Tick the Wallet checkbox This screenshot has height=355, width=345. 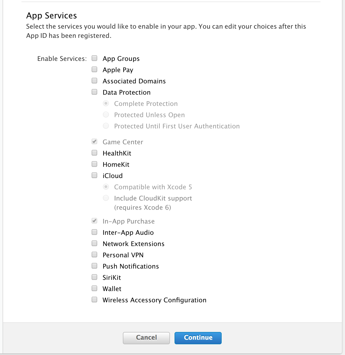tap(94, 288)
